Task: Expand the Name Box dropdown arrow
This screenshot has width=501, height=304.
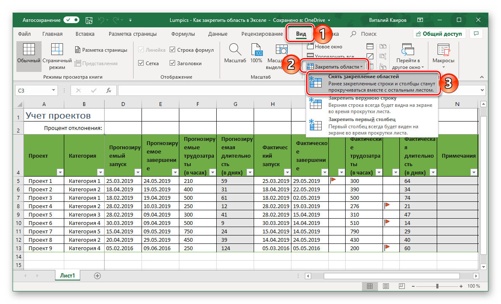Action: (53, 90)
